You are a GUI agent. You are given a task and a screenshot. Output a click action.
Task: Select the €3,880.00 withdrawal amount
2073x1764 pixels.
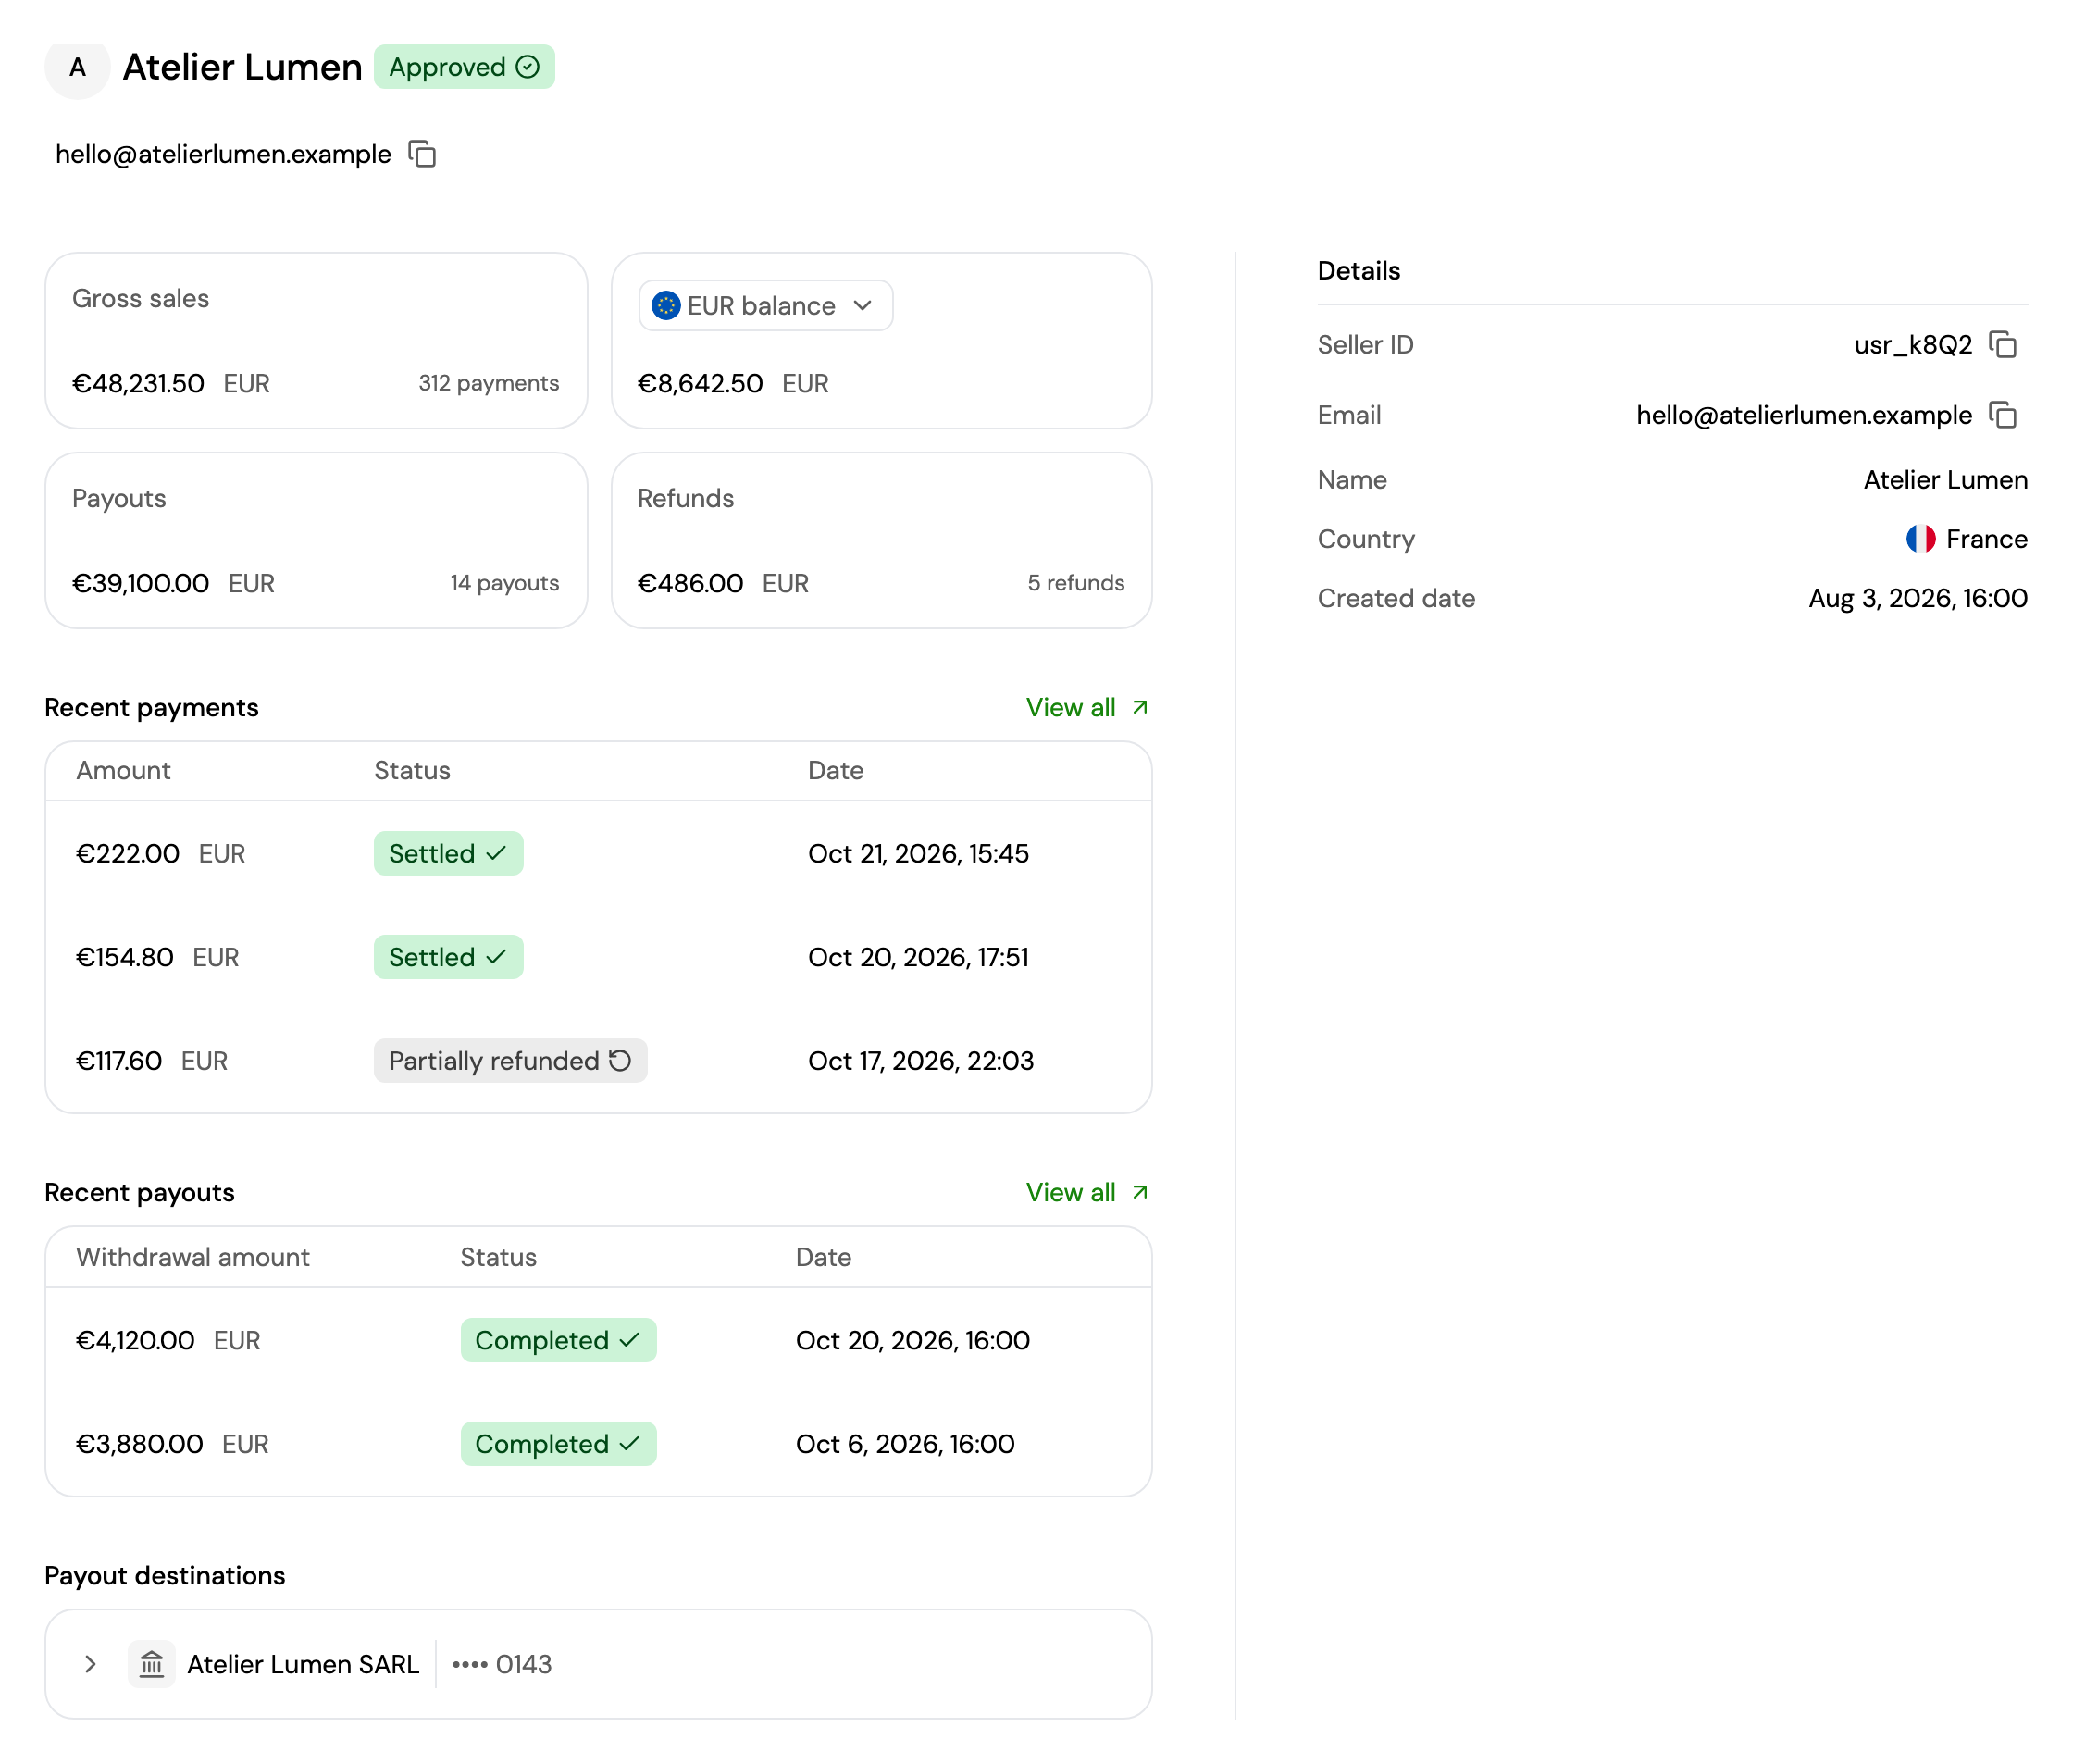point(139,1444)
